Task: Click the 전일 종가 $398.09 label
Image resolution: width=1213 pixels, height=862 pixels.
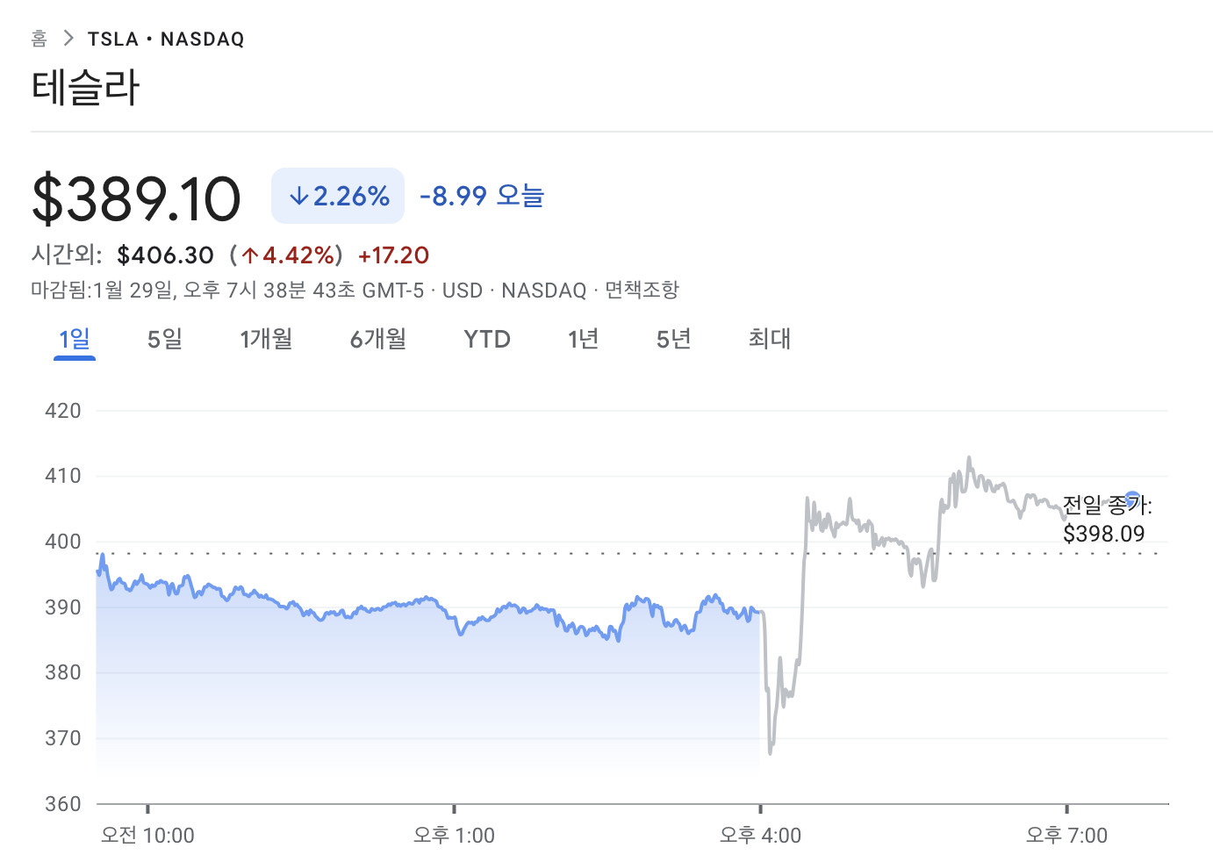Action: coord(1106,519)
